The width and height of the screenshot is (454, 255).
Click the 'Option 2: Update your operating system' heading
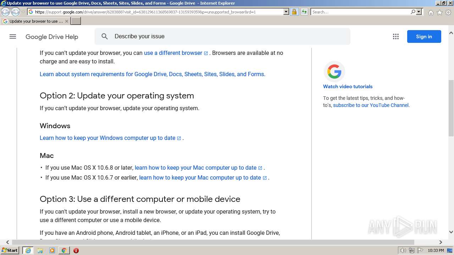pyautogui.click(x=117, y=96)
